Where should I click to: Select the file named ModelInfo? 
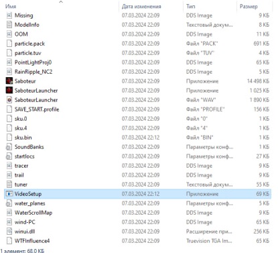(27, 25)
